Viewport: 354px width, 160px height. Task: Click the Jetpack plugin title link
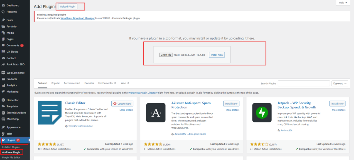297,105
